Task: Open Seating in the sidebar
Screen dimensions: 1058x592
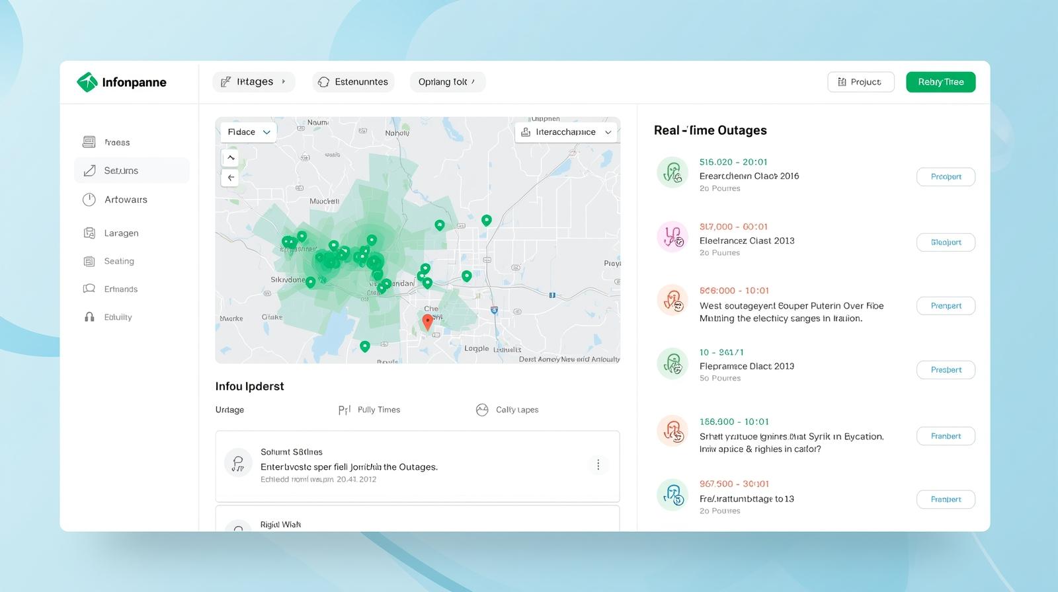Action: (132, 261)
